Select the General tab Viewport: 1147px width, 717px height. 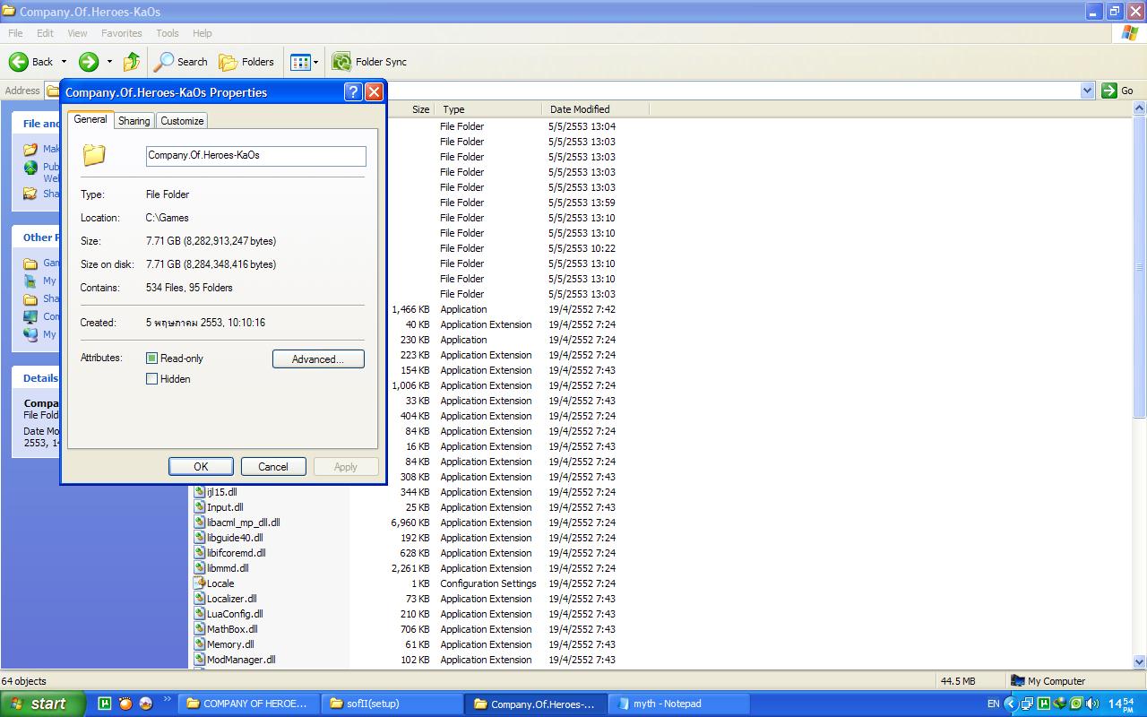[91, 119]
